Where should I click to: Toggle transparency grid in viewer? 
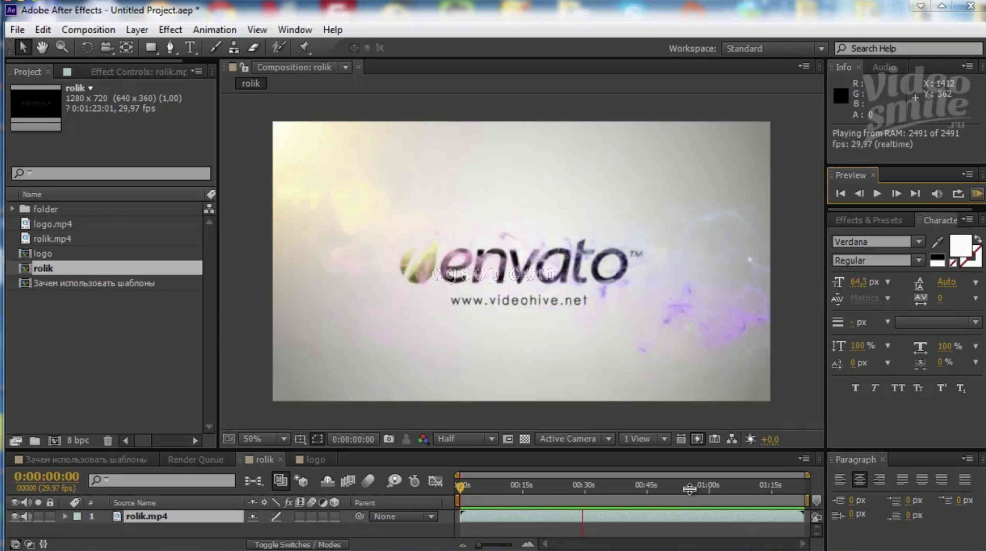point(525,439)
